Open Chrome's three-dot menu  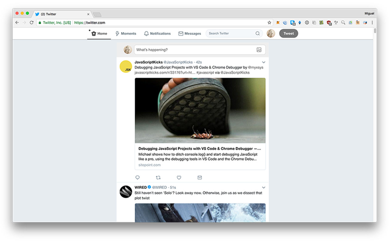[x=372, y=22]
